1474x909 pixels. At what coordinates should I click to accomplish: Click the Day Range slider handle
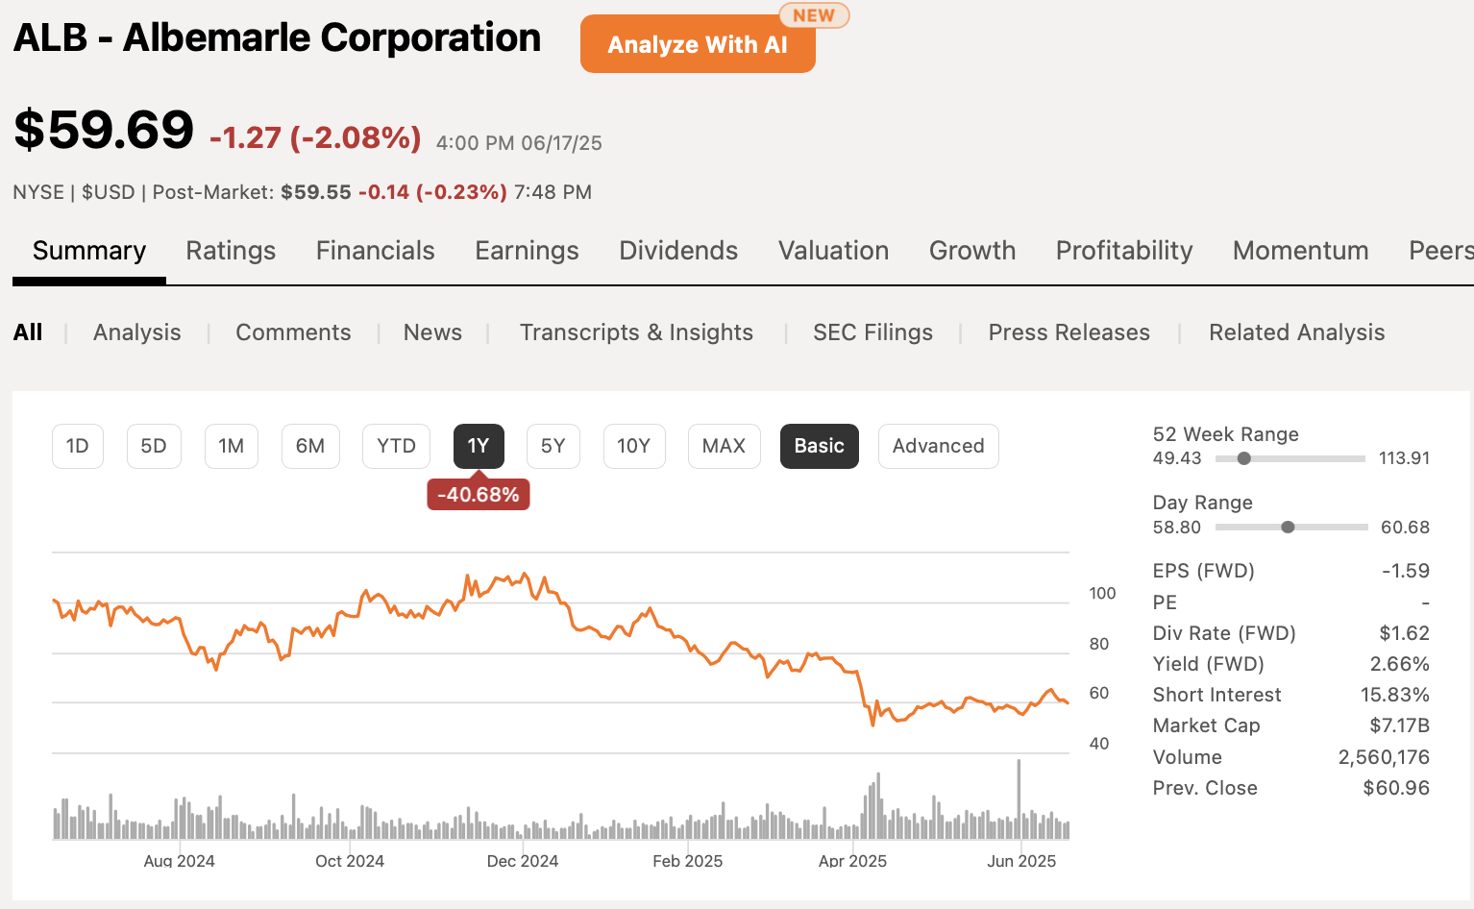1288,527
